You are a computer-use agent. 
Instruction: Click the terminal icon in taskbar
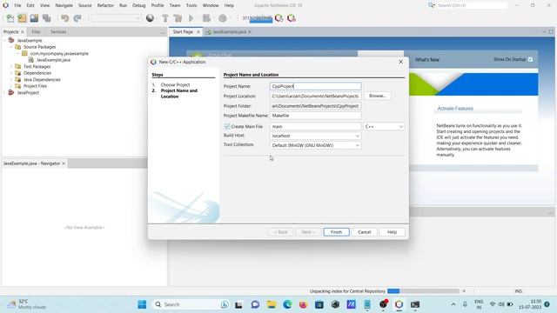415,304
